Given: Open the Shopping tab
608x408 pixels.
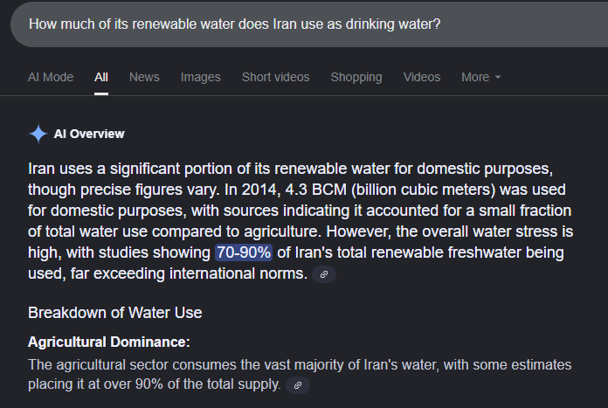Looking at the screenshot, I should click(356, 77).
